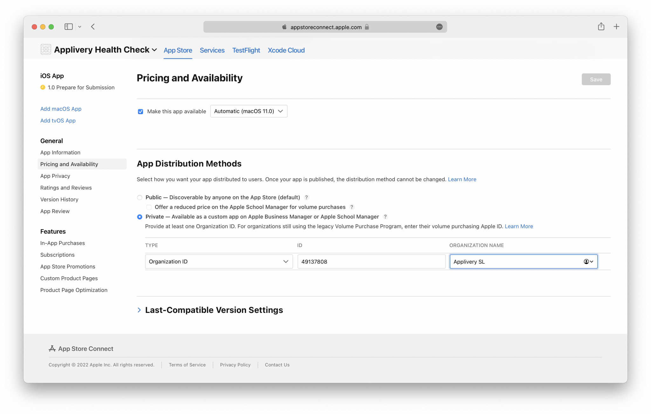
Task: Select Pricing and Availability in the sidebar
Action: pyautogui.click(x=69, y=164)
